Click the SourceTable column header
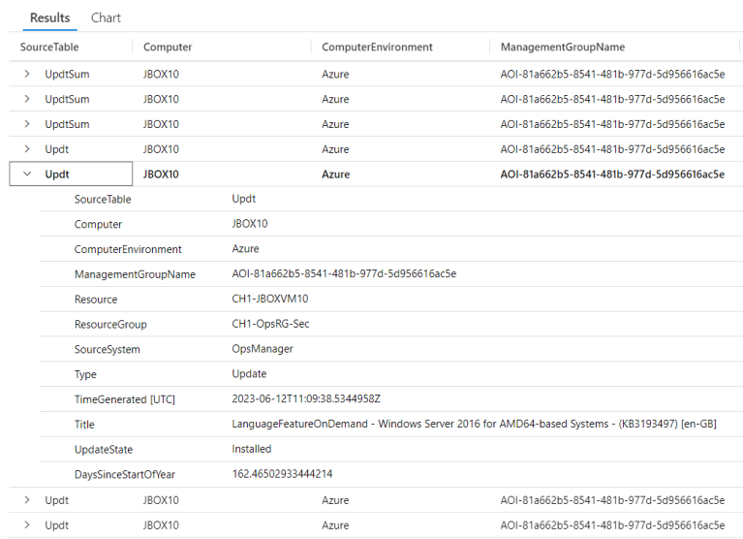 [49, 47]
